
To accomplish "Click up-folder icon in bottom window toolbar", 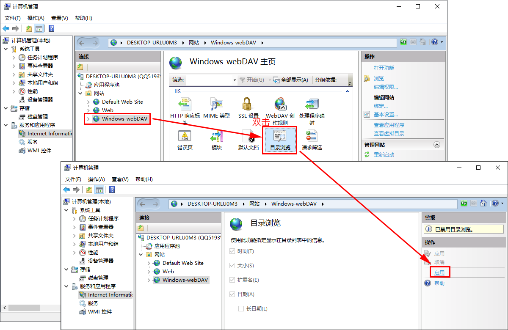I will (x=89, y=190).
